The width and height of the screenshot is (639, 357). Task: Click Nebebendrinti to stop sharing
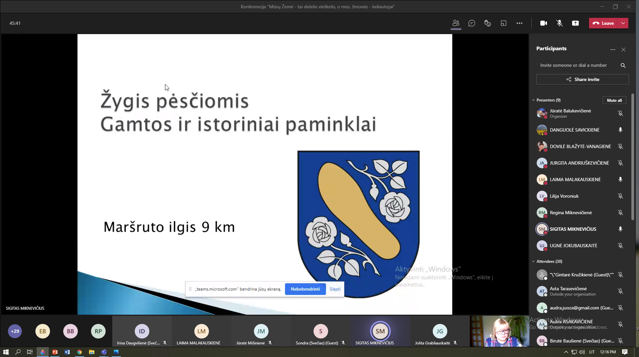click(x=305, y=289)
